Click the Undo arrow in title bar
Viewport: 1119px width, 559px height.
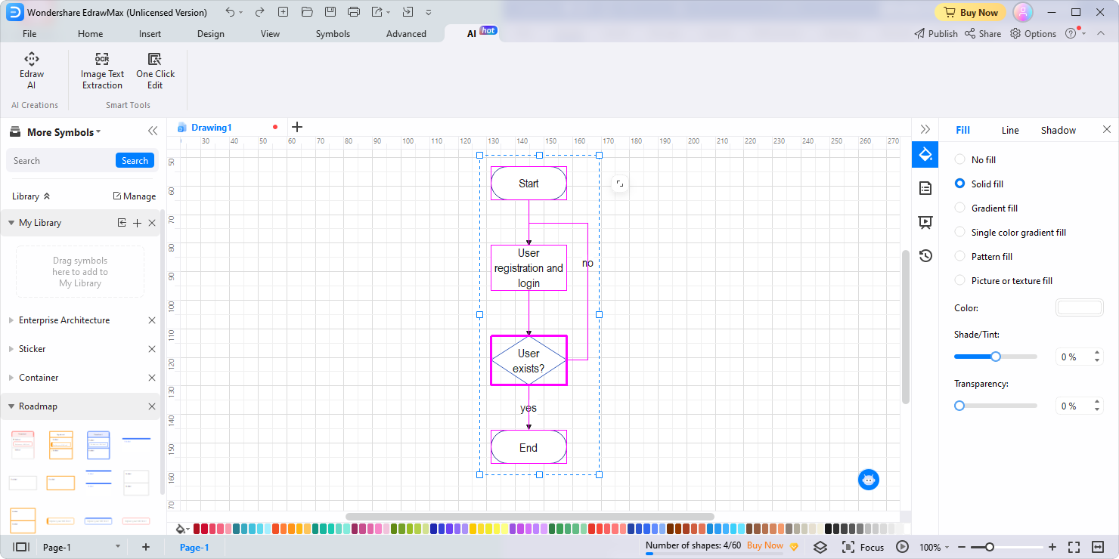231,12
